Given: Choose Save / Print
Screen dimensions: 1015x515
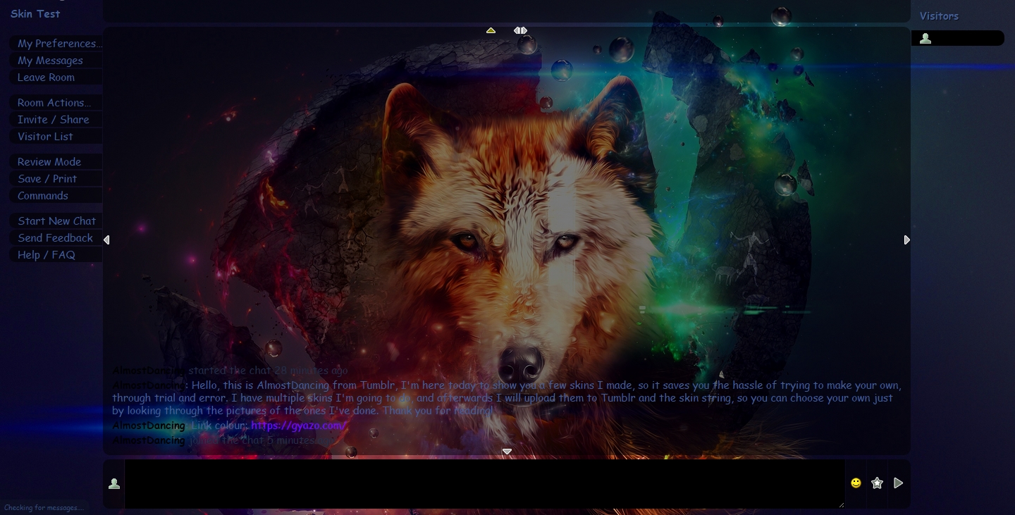Looking at the screenshot, I should pyautogui.click(x=56, y=179).
